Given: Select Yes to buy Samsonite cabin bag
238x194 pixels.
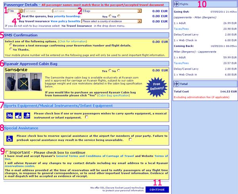Looking at the screenshot, I should (110, 70).
